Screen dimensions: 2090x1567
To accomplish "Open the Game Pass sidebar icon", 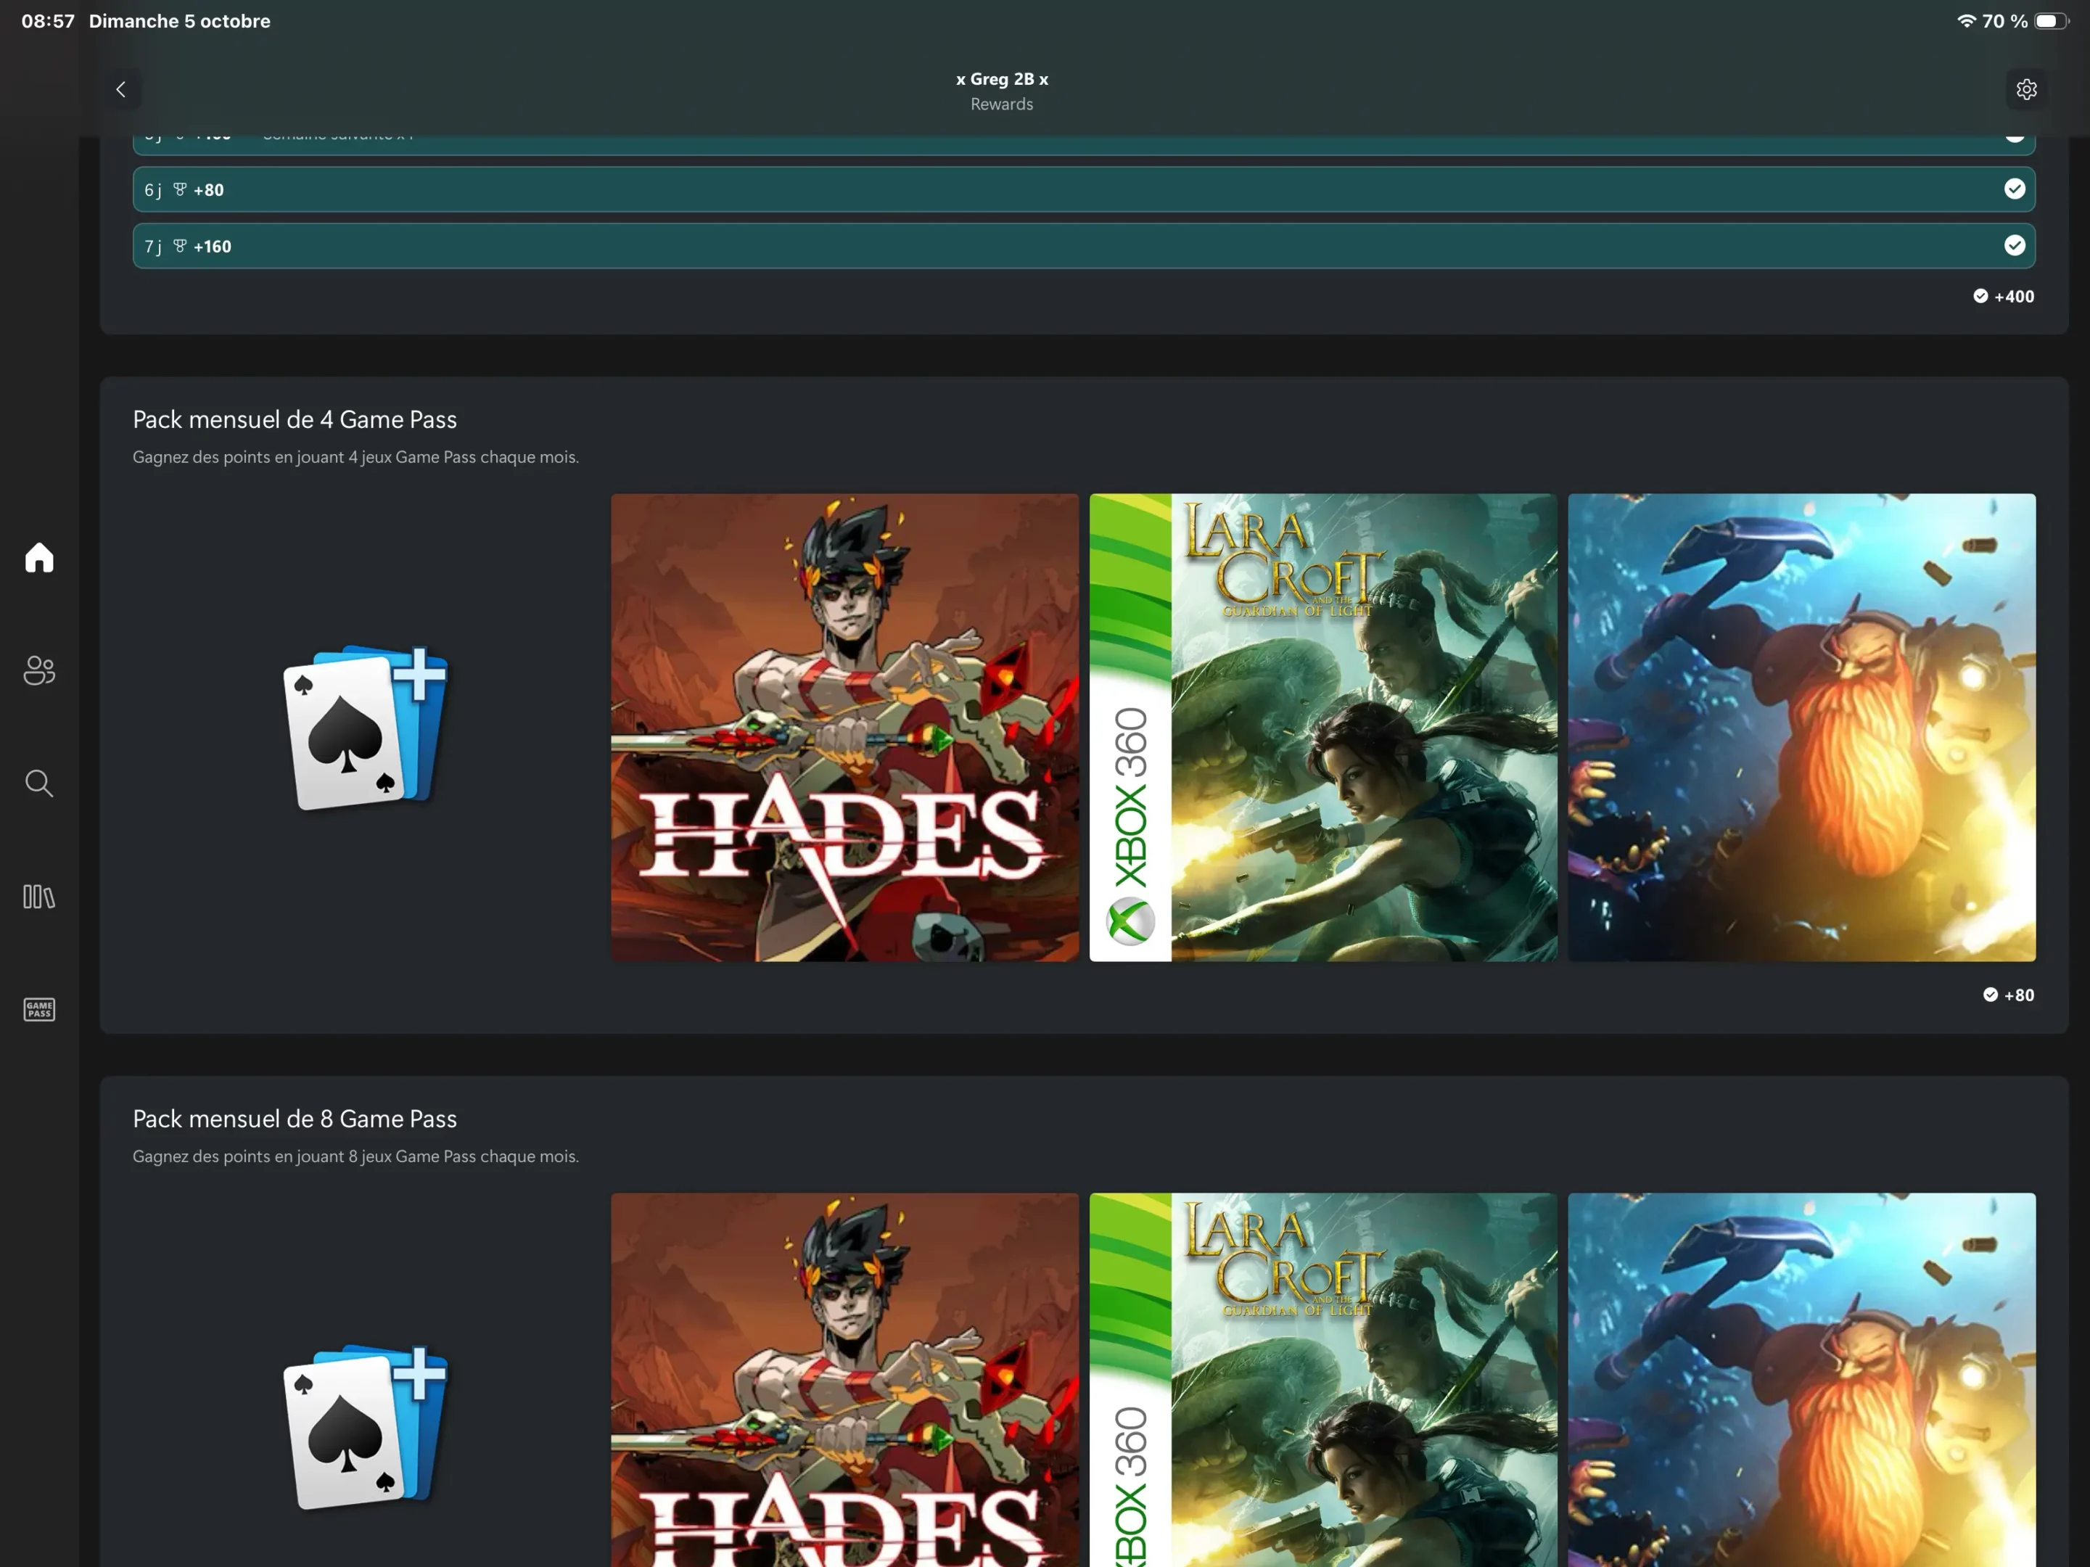I will pyautogui.click(x=38, y=1009).
